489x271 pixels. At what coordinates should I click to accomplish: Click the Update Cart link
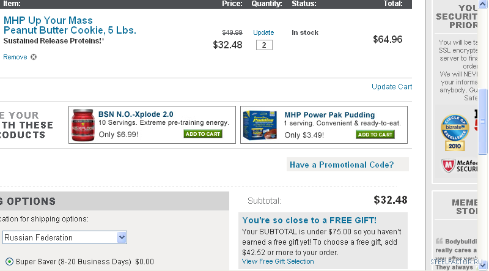391,87
